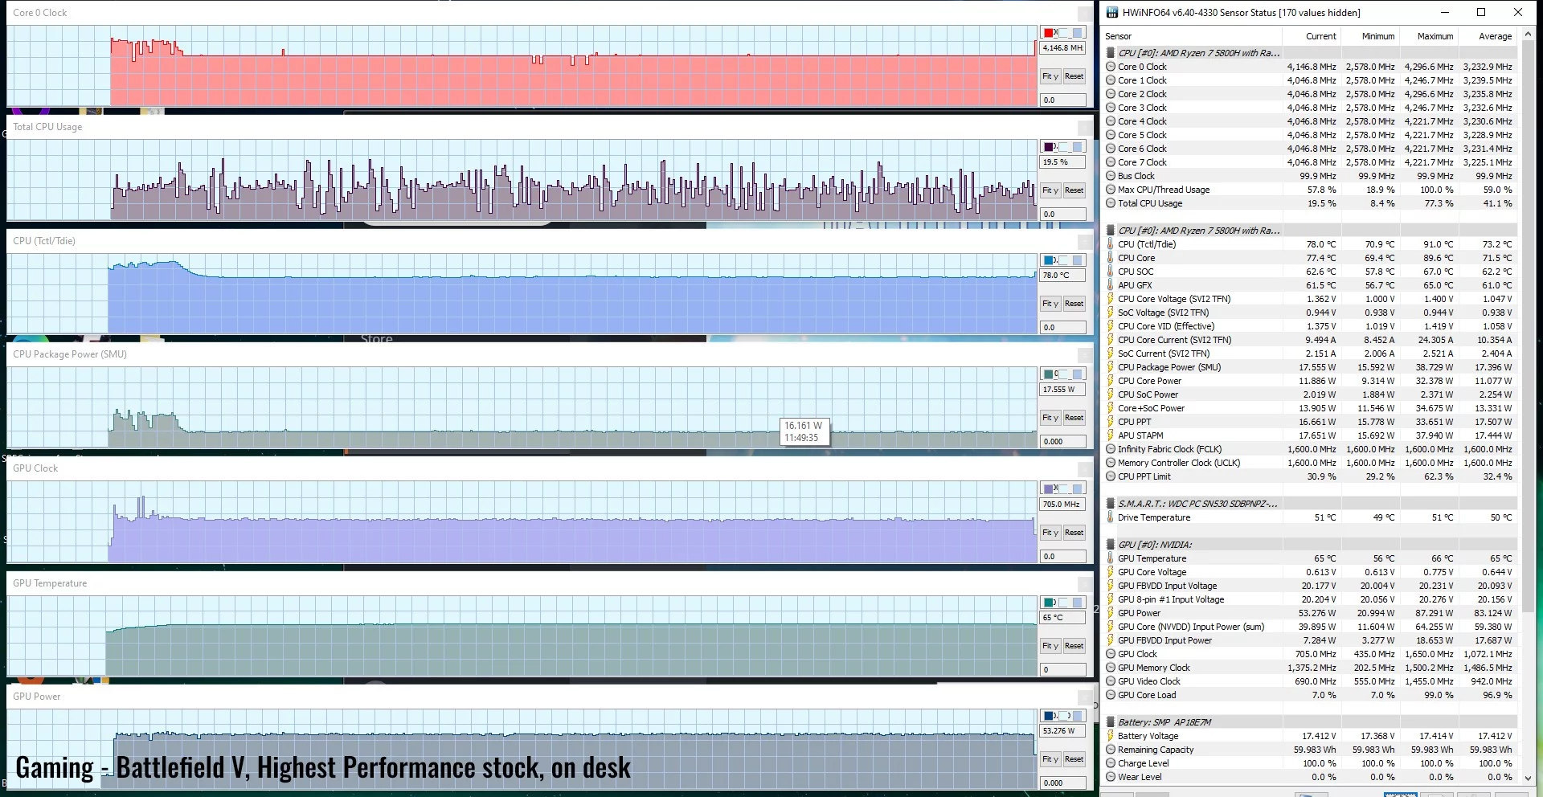Click the power icon beside CPU Package Power (SMU)
Screen dimensions: 1543x797
pos(1112,367)
